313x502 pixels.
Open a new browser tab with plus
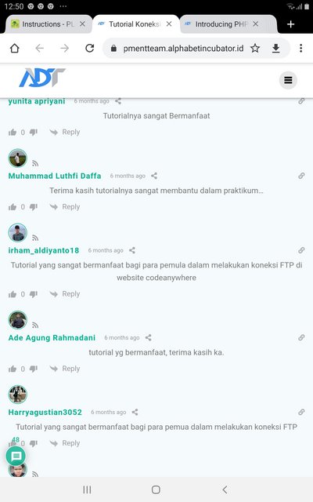[x=290, y=24]
